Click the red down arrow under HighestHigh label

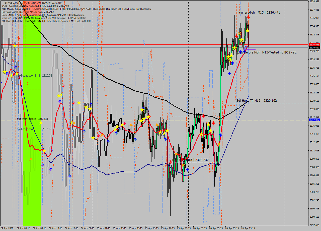pyautogui.click(x=249, y=17)
